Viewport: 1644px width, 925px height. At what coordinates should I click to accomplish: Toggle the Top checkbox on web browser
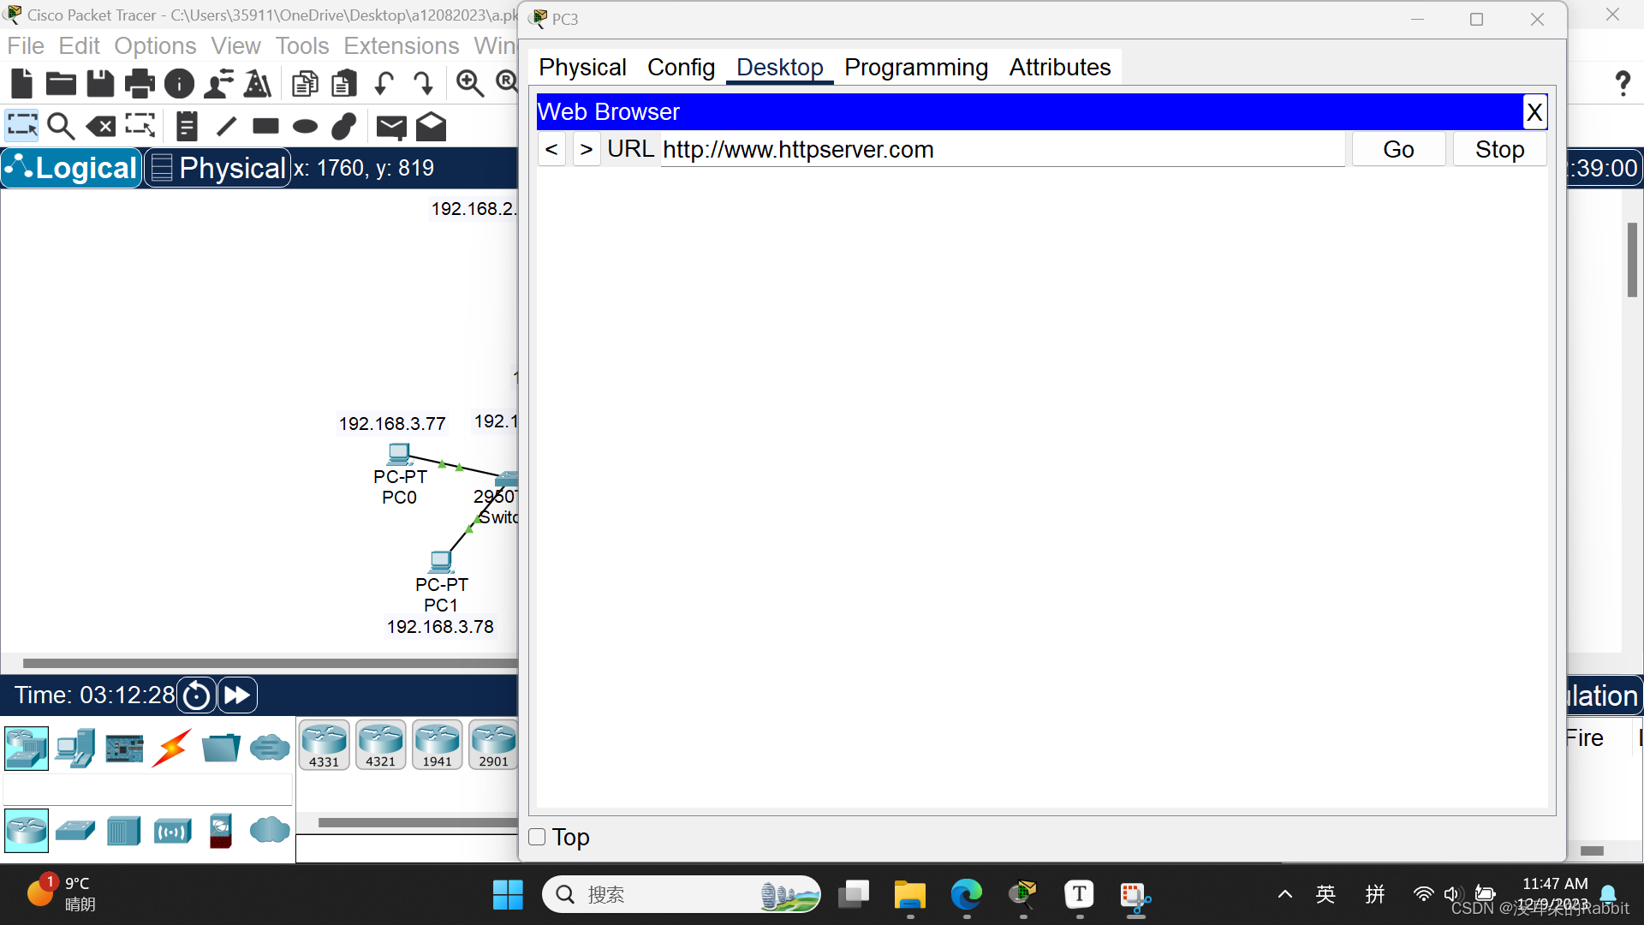coord(538,837)
